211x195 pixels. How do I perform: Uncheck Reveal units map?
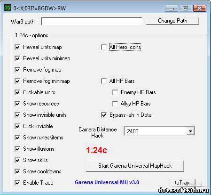coord(17,47)
